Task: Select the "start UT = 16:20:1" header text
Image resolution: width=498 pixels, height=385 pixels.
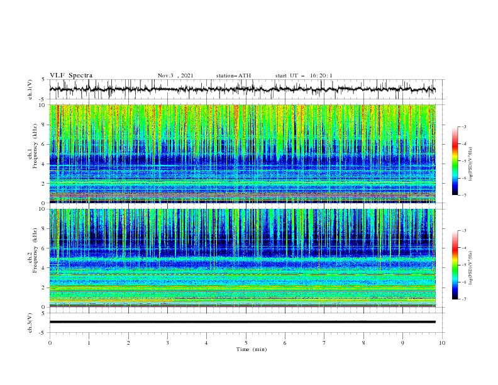Action: pos(304,75)
